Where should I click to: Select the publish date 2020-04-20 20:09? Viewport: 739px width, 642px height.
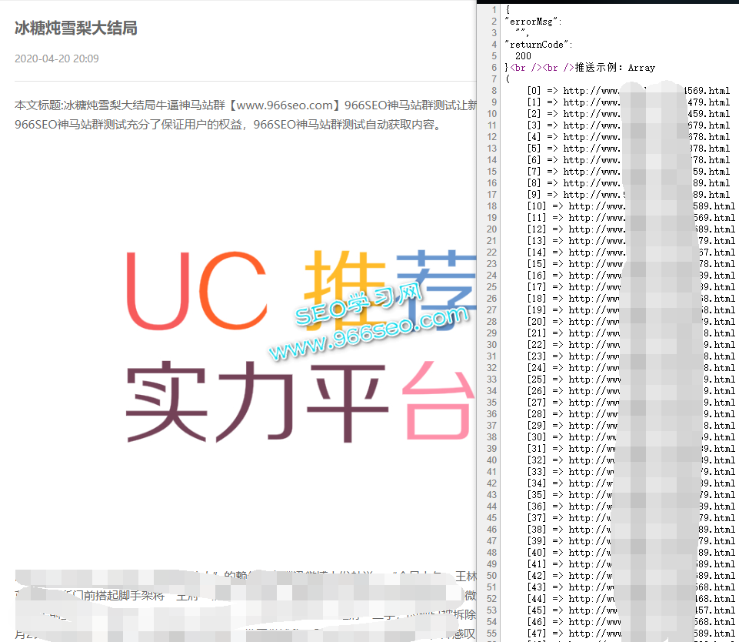(57, 59)
